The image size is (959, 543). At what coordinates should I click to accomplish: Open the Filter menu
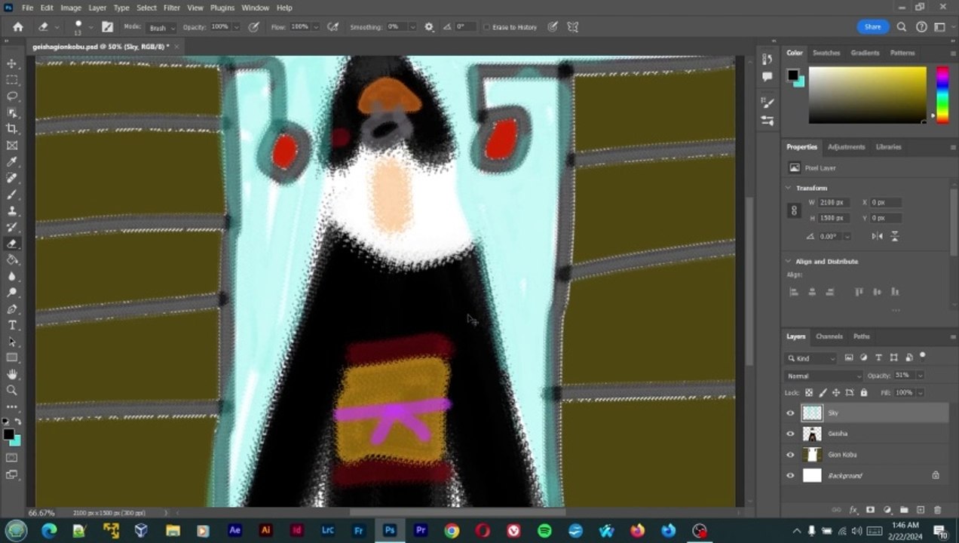click(172, 8)
